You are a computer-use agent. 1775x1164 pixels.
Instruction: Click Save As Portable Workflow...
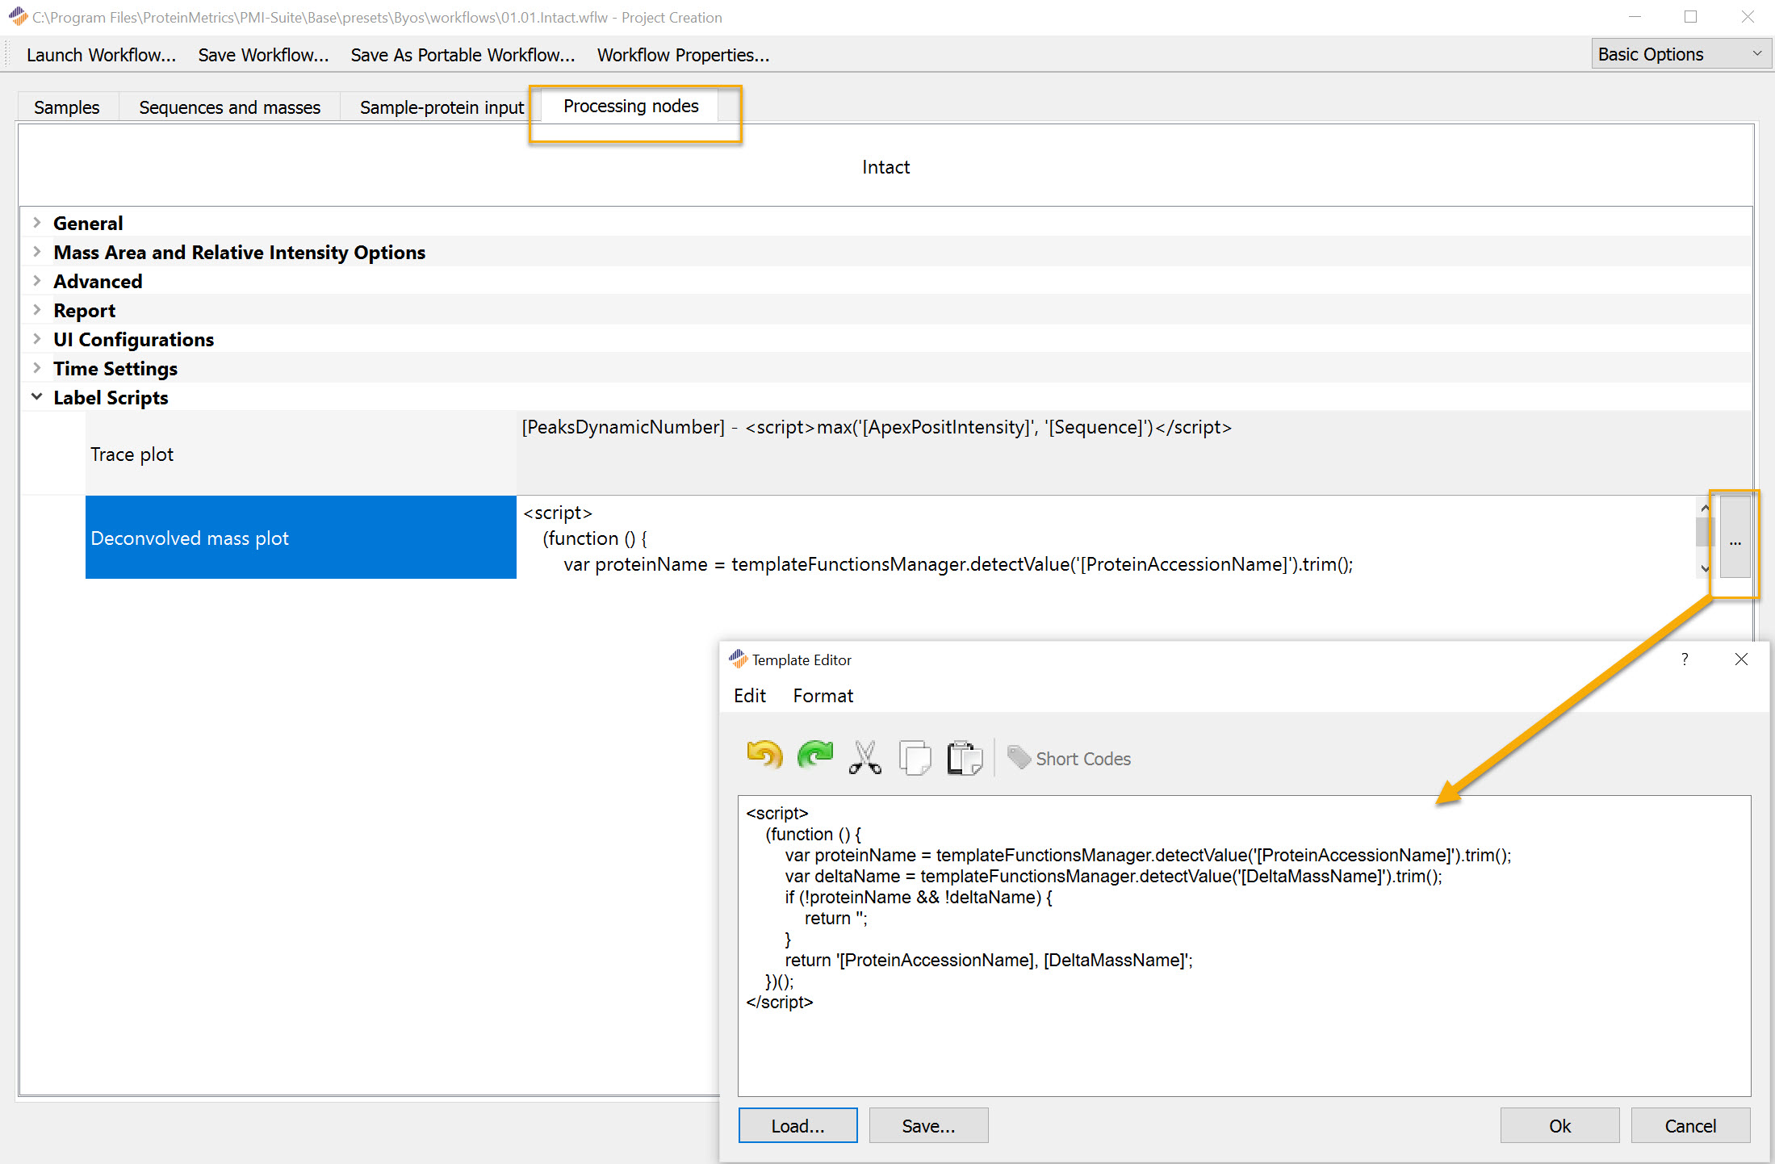point(463,55)
